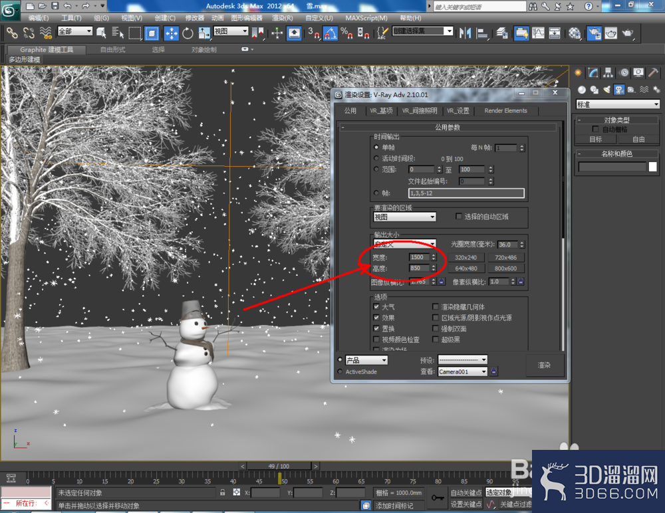Open the MAXScript(M) menu
665x513 pixels.
366,18
